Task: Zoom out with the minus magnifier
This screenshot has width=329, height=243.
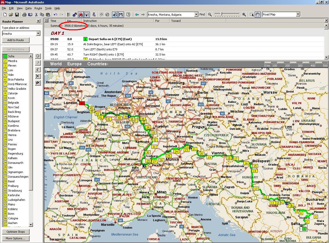Action: 210,15
